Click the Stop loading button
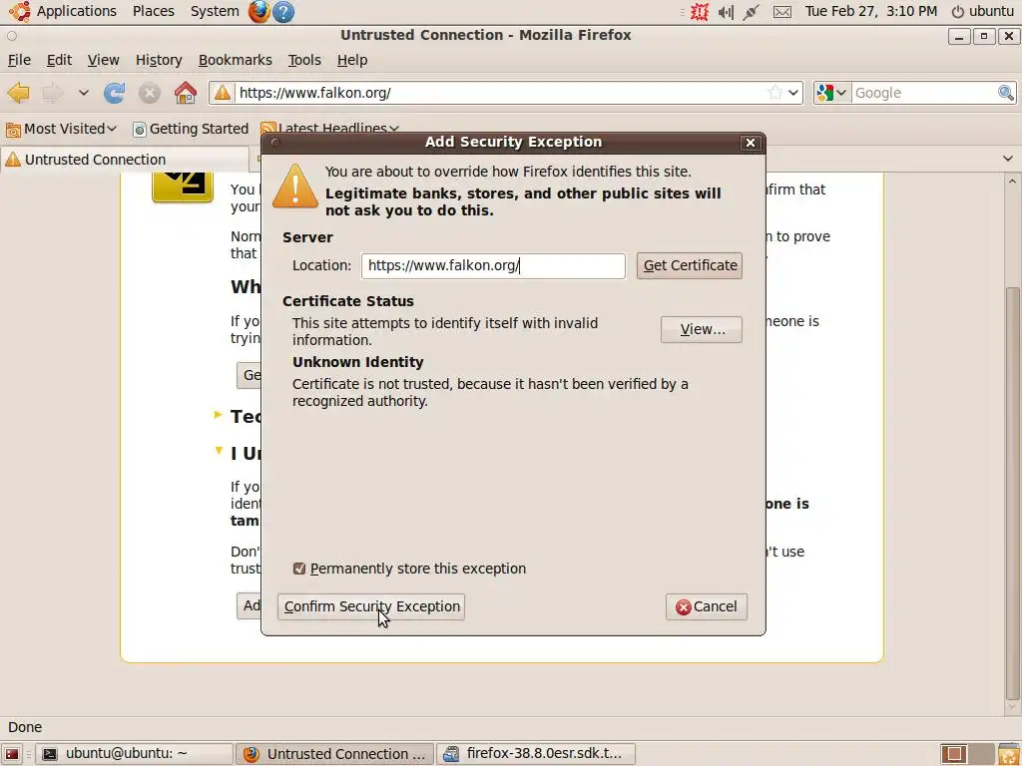 tap(150, 93)
